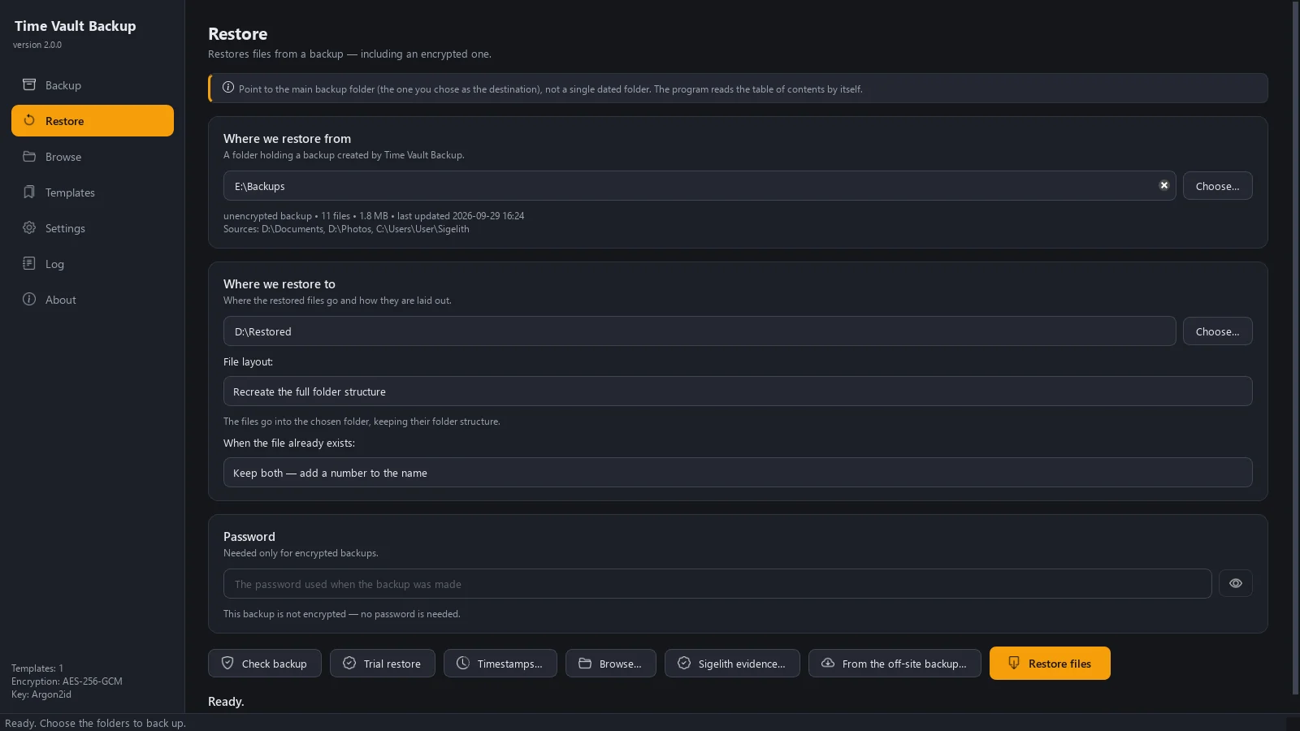
Task: Click the check icon on Sigelith evidence
Action: 684,663
